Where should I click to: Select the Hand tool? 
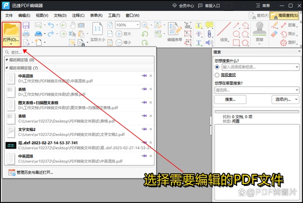(72, 25)
